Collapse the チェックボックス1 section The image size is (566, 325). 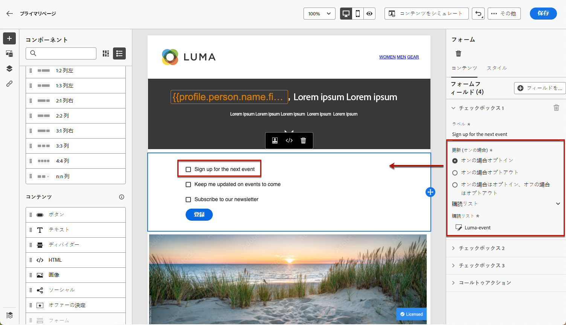[453, 108]
